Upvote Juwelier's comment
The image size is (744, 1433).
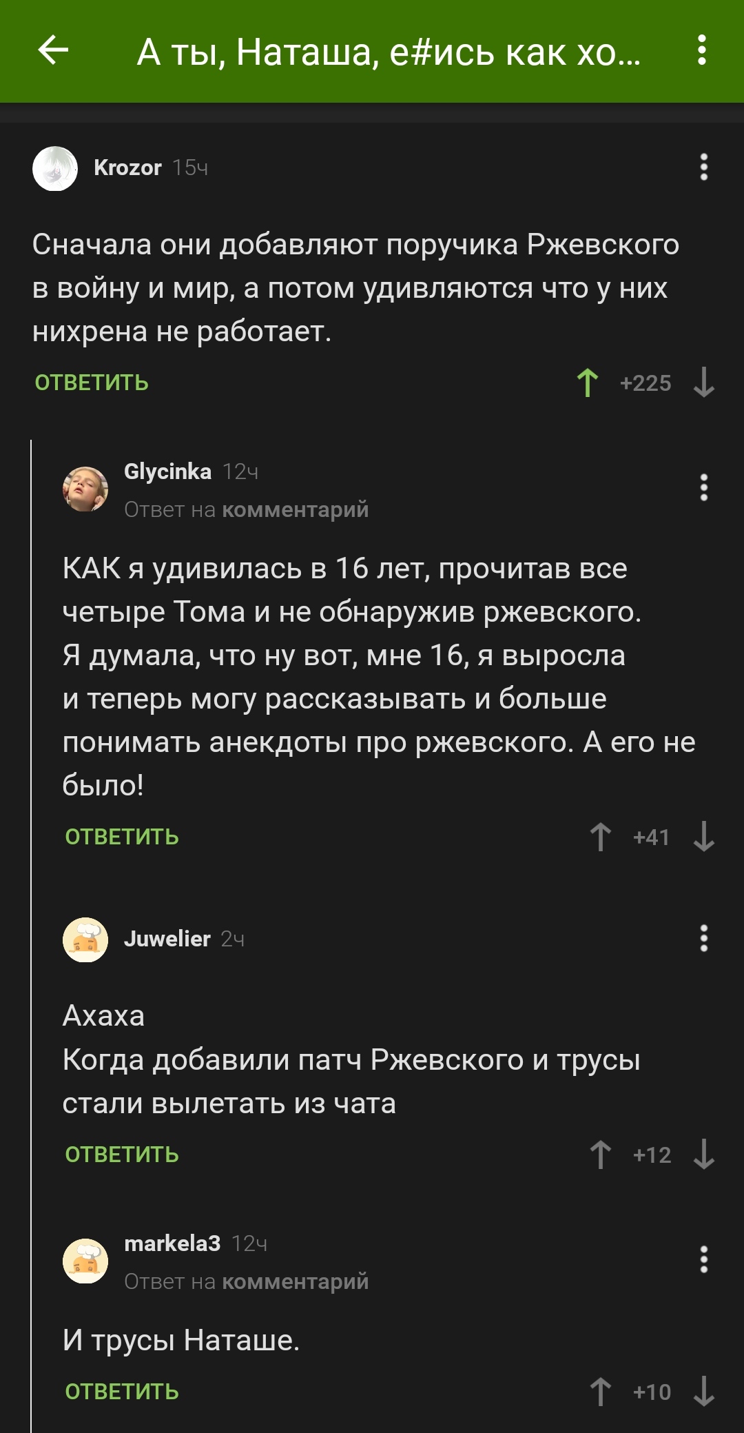tap(600, 1155)
